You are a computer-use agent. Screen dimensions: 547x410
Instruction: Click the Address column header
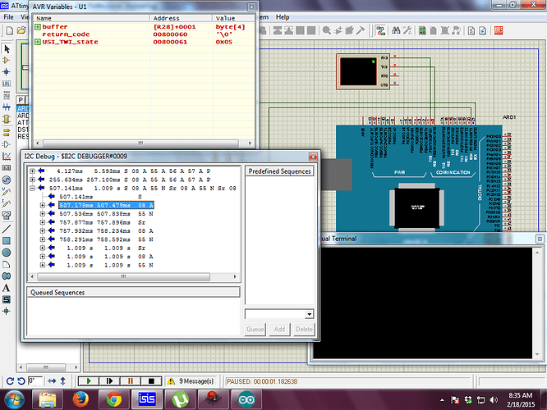click(x=182, y=18)
